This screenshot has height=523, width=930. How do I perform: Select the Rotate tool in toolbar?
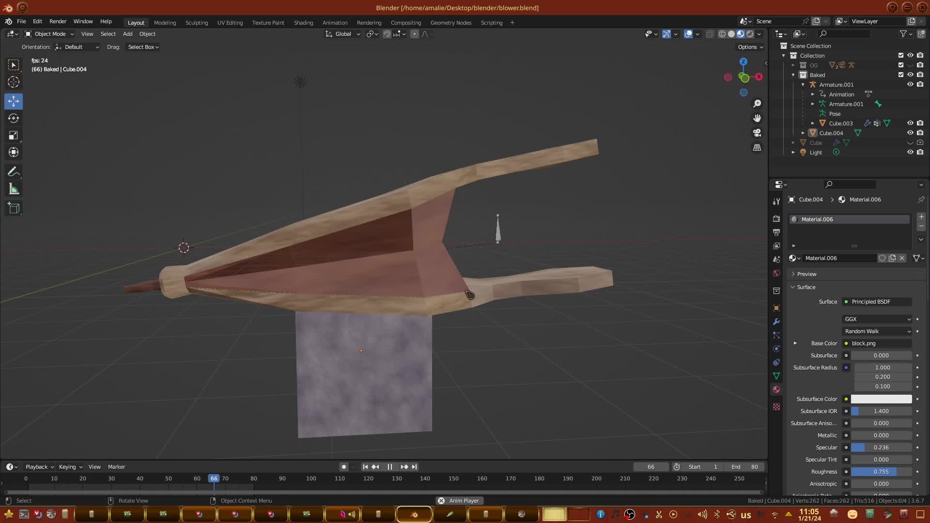click(x=14, y=118)
